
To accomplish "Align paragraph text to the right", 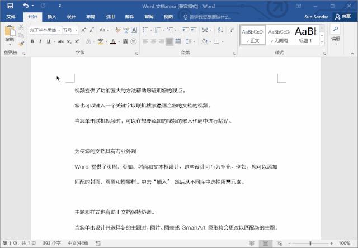I will point(161,41).
